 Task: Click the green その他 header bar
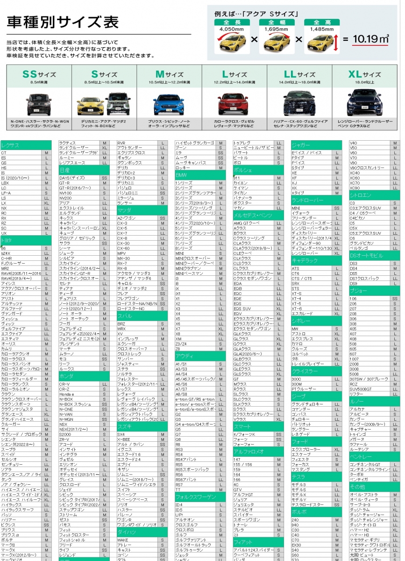pos(374,487)
